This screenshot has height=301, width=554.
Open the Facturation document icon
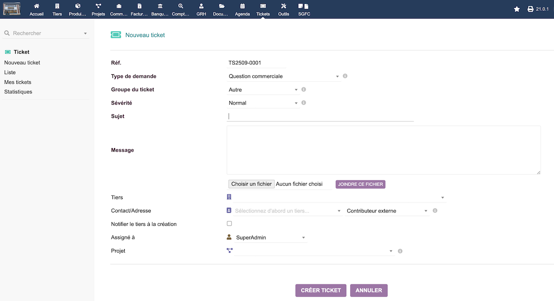(x=139, y=6)
